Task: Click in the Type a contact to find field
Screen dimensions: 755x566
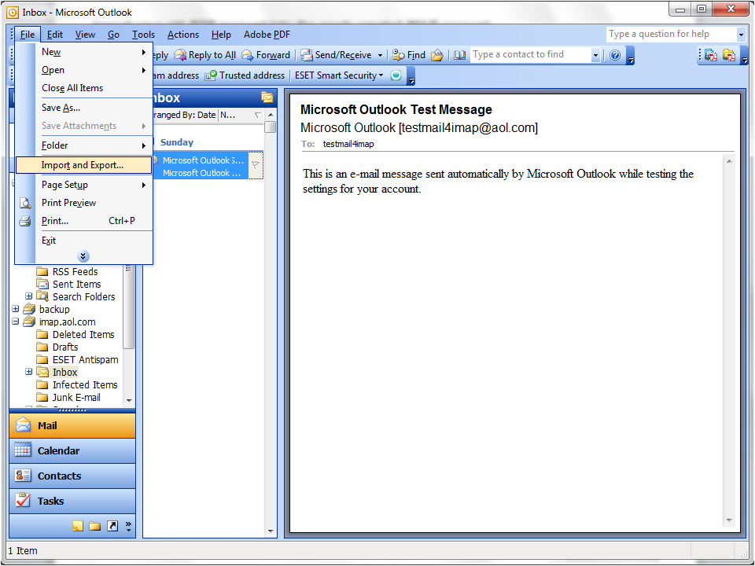Action: click(530, 55)
